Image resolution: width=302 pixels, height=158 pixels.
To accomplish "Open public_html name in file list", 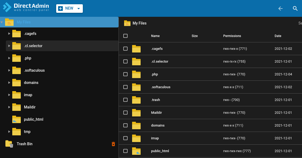I will [x=160, y=151].
